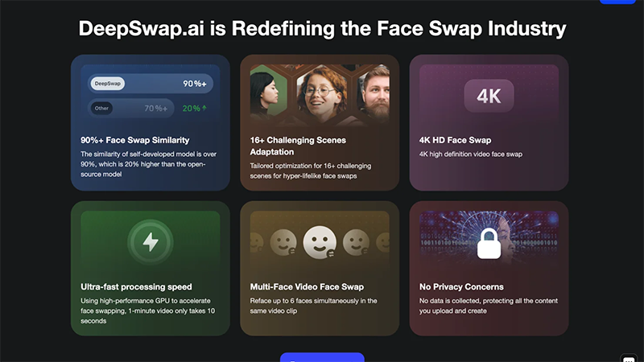The height and width of the screenshot is (362, 644).
Task: Click the blue button at top right corner
Action: point(617,2)
